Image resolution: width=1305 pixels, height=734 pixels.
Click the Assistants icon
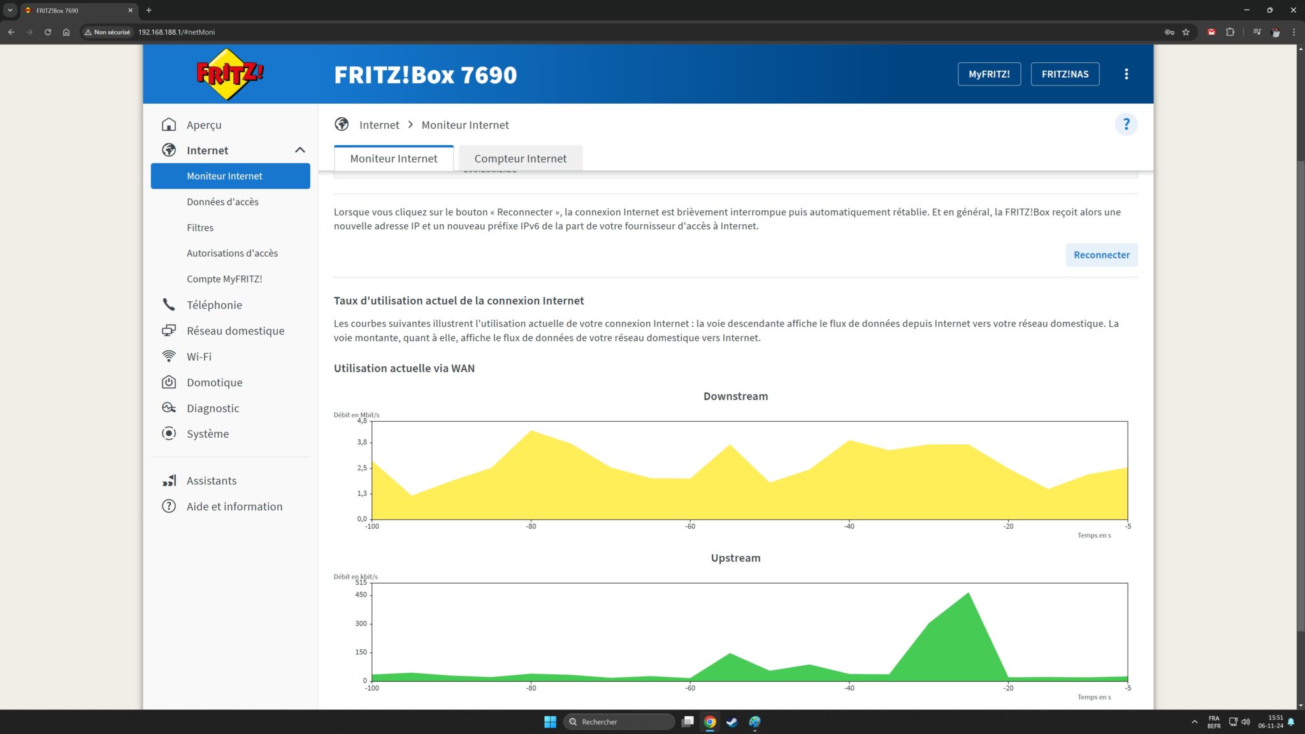point(169,480)
